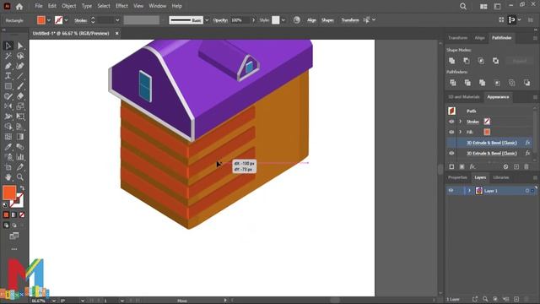Click the Home icon

click(x=19, y=6)
